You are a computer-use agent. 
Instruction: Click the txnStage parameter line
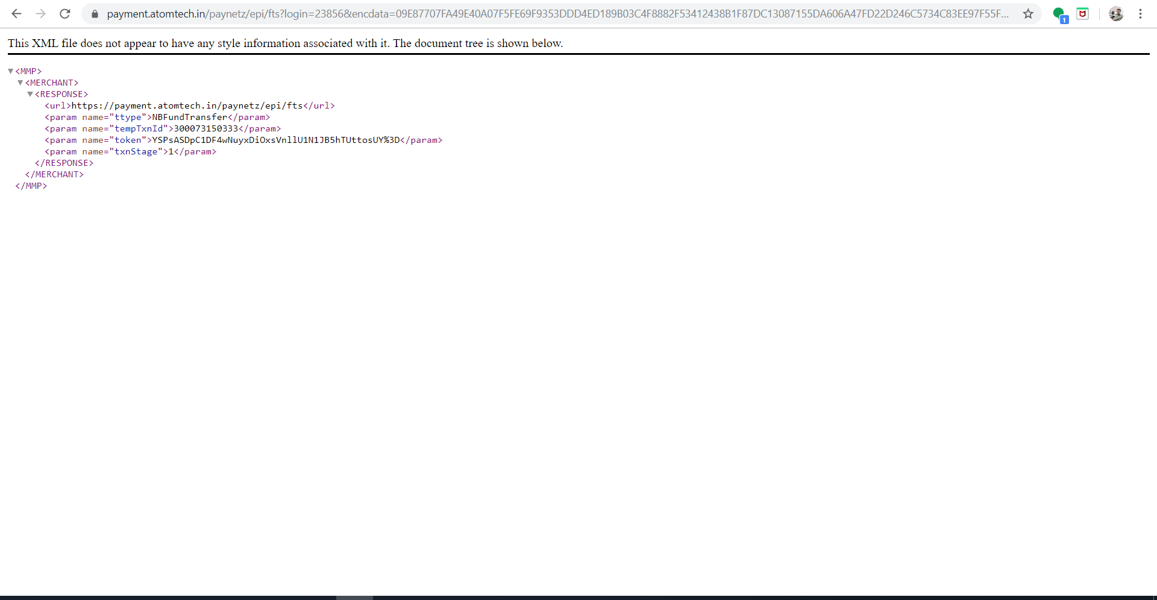[x=130, y=151]
